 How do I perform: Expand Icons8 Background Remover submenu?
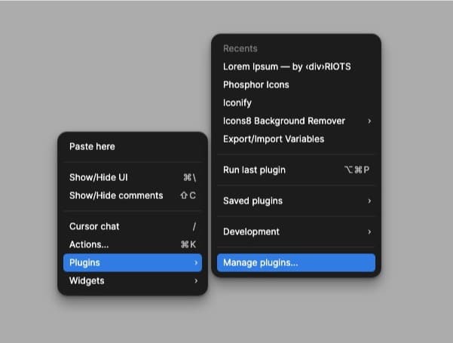[x=296, y=121]
